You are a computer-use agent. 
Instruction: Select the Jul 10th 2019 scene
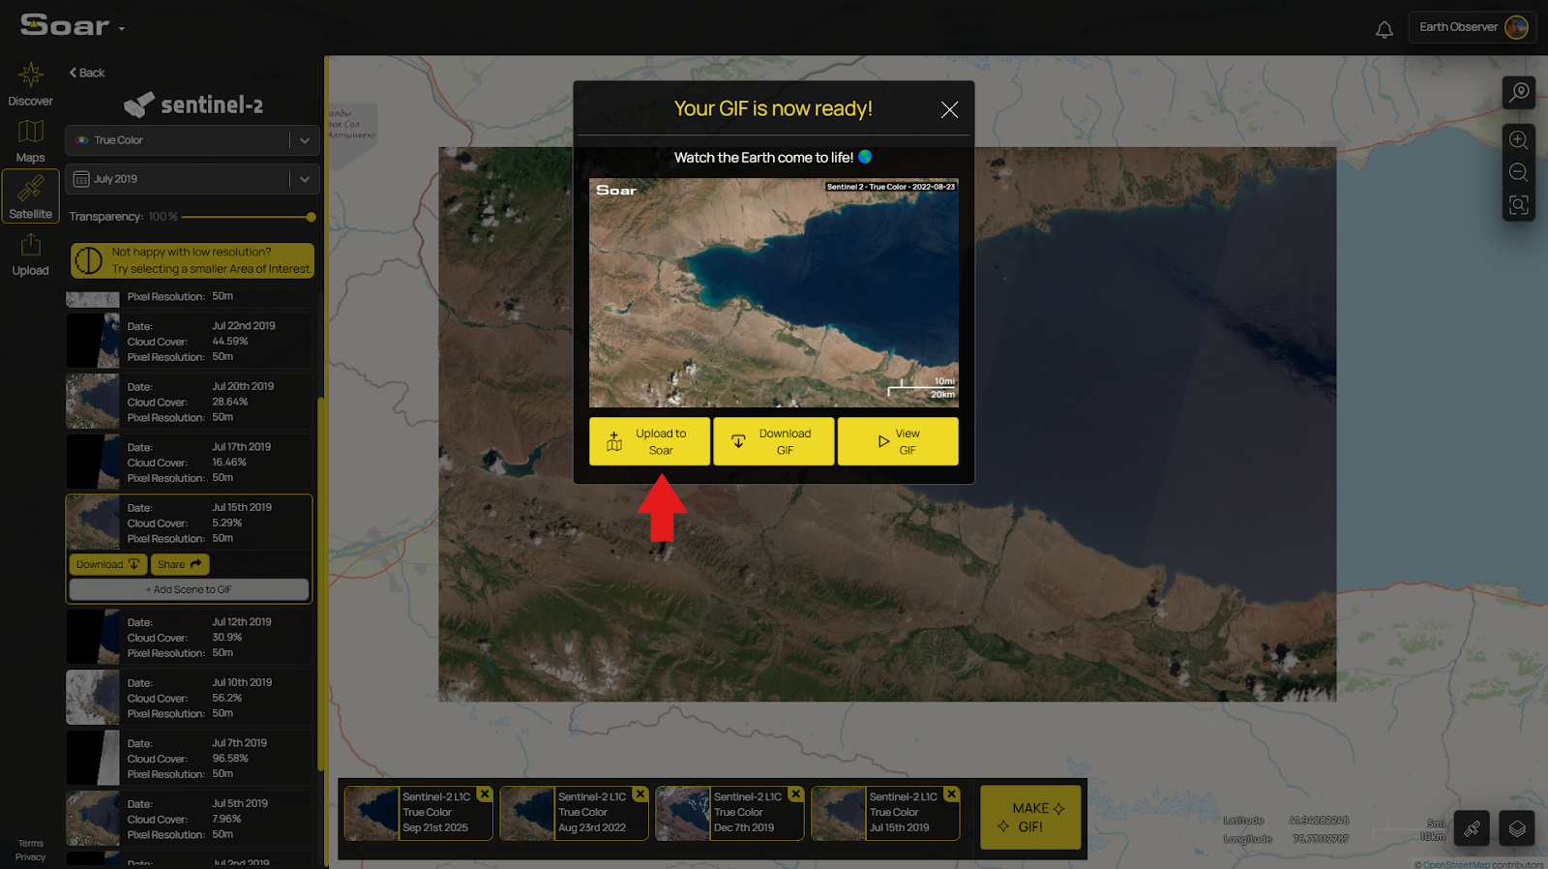click(190, 698)
